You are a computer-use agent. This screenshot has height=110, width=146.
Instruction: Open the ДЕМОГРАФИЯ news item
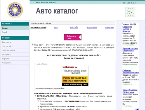[15, 50]
